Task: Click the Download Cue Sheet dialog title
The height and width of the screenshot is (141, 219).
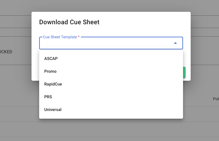Action: point(69,22)
